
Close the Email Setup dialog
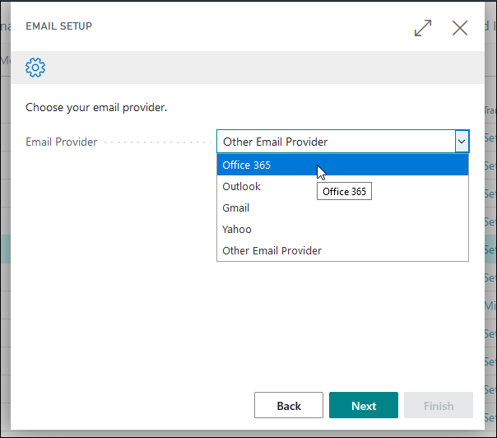click(x=460, y=28)
